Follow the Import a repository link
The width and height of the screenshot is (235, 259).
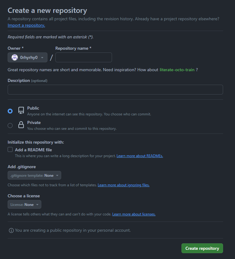[26, 25]
